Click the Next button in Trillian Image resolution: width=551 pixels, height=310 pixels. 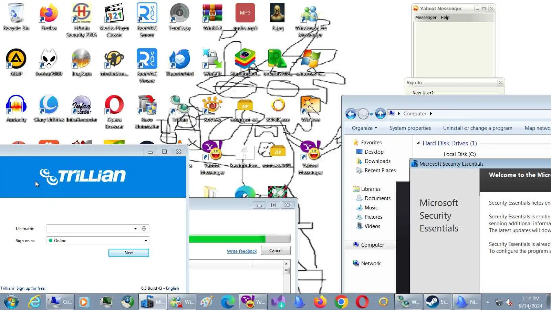coord(129,253)
